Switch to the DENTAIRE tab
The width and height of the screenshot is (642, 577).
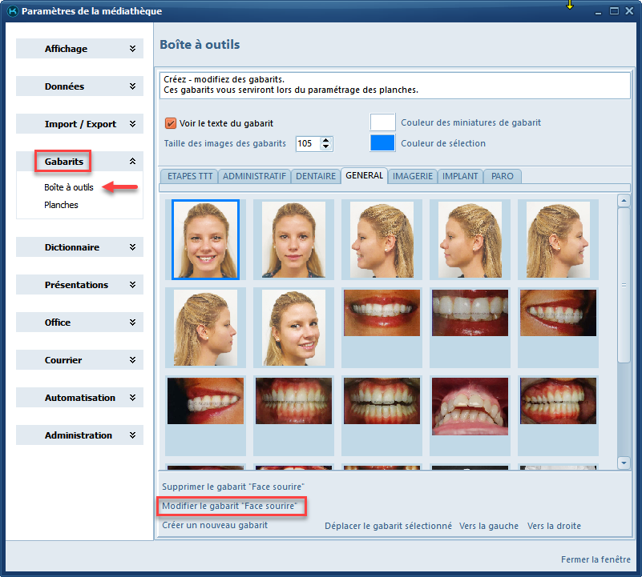coord(315,176)
